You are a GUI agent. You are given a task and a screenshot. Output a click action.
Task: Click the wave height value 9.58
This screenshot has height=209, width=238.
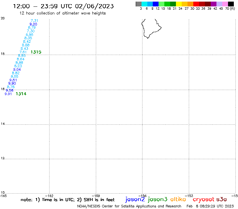point(10,90)
